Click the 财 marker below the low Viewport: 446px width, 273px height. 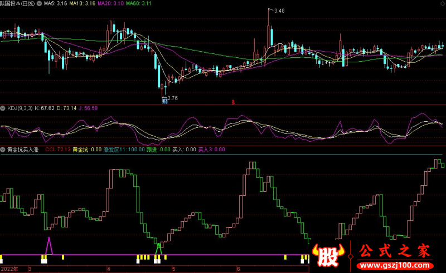tap(164, 101)
